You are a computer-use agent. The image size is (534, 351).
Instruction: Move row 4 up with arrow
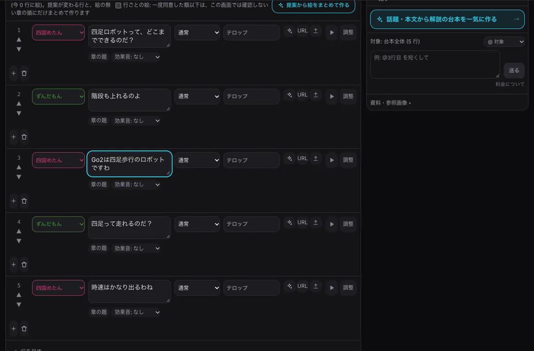(19, 231)
